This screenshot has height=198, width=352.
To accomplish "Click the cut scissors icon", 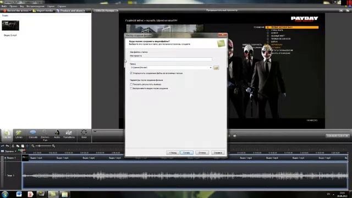I will point(13,146).
